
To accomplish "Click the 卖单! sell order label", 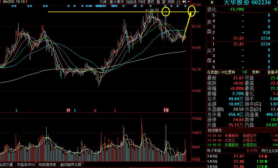I will [256, 72].
